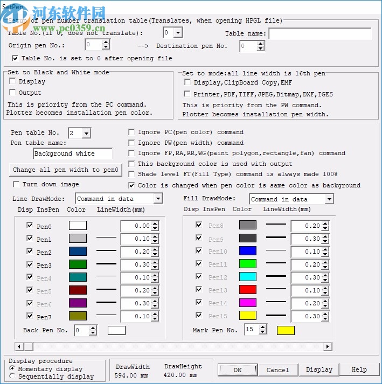
Task: Click the Pen1 gray color swatch
Action: click(x=78, y=238)
